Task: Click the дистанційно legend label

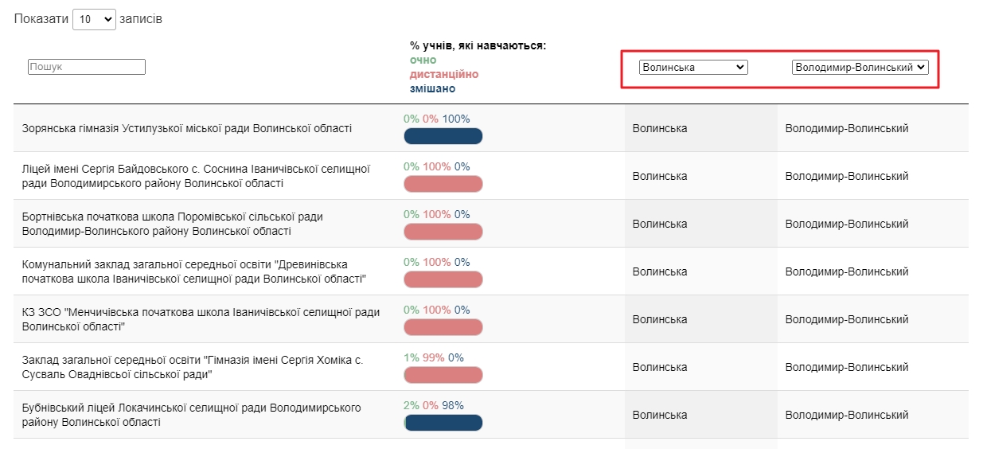Action: tap(444, 74)
